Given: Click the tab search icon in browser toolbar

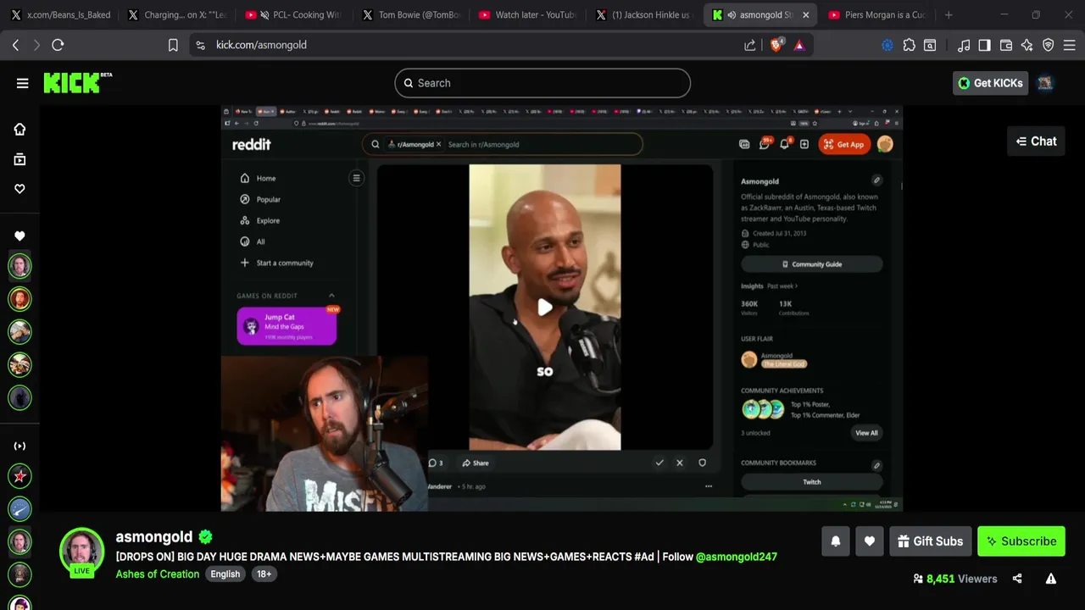Looking at the screenshot, I should 930,45.
